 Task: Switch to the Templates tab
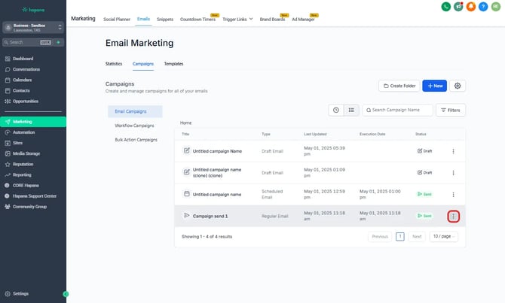173,64
